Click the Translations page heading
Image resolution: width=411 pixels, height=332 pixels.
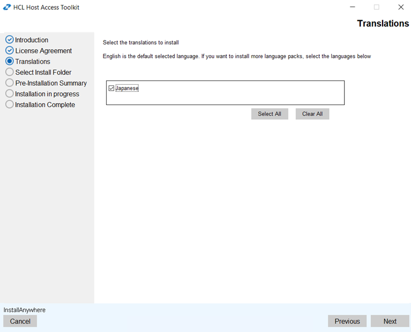pos(383,24)
